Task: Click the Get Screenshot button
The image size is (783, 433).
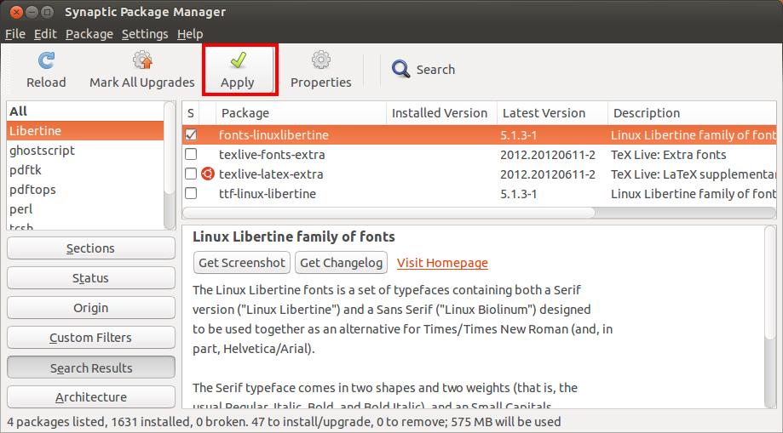Action: pos(242,263)
